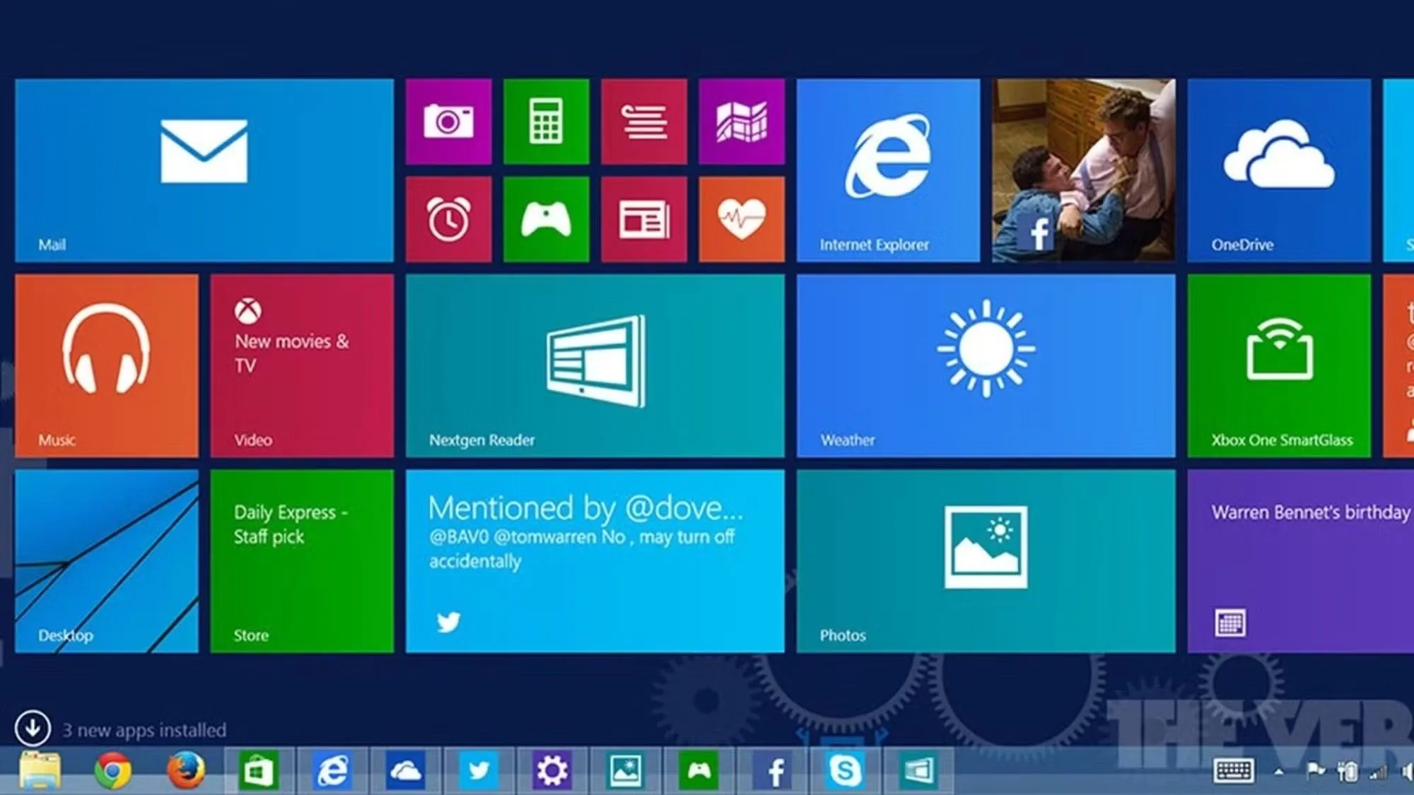Open Twitter from the taskbar
The image size is (1414, 795).
point(479,771)
